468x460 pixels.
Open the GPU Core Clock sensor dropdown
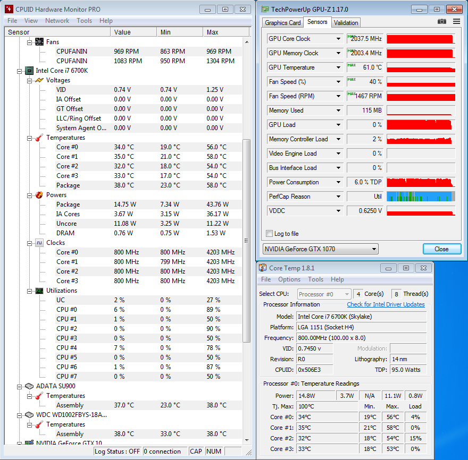338,39
